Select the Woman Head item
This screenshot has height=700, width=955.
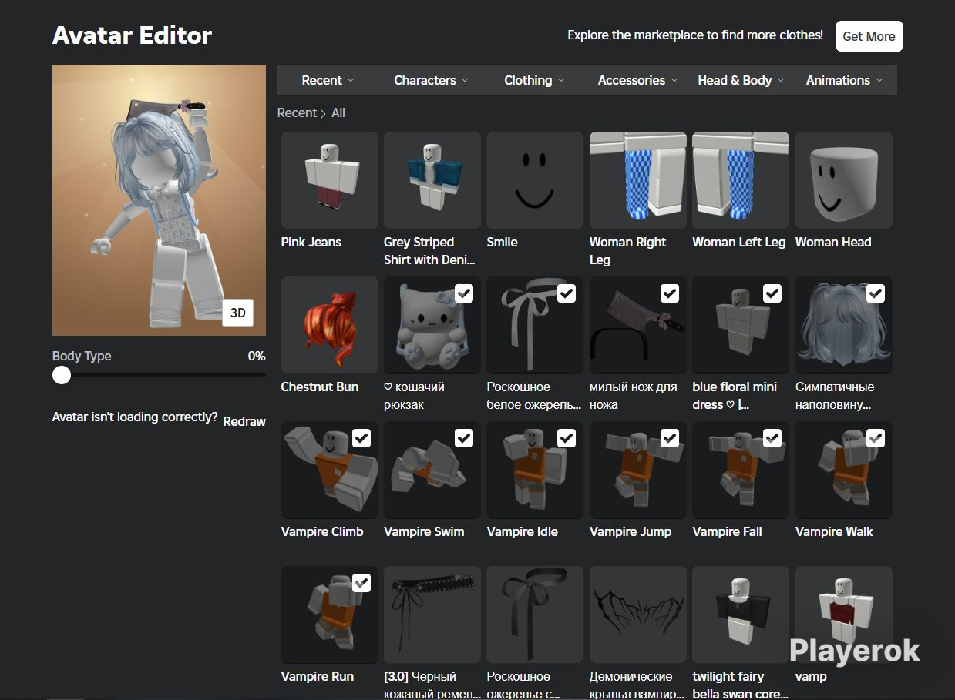pos(844,180)
